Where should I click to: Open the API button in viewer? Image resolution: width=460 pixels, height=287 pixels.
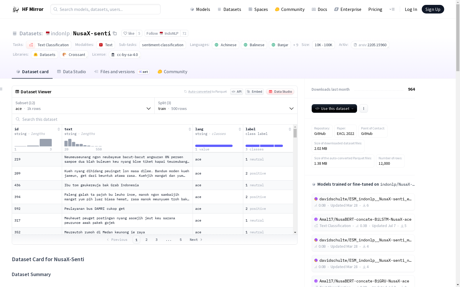237,92
